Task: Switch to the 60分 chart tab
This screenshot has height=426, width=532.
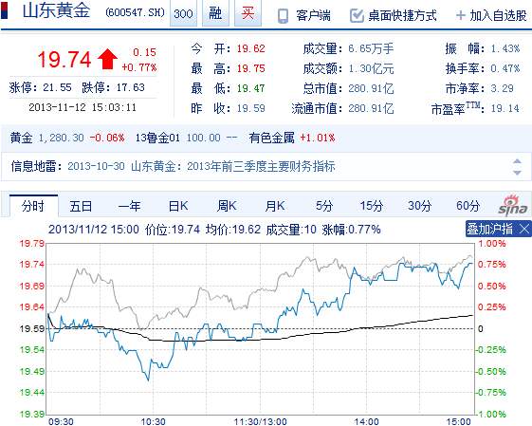Action: [x=468, y=206]
